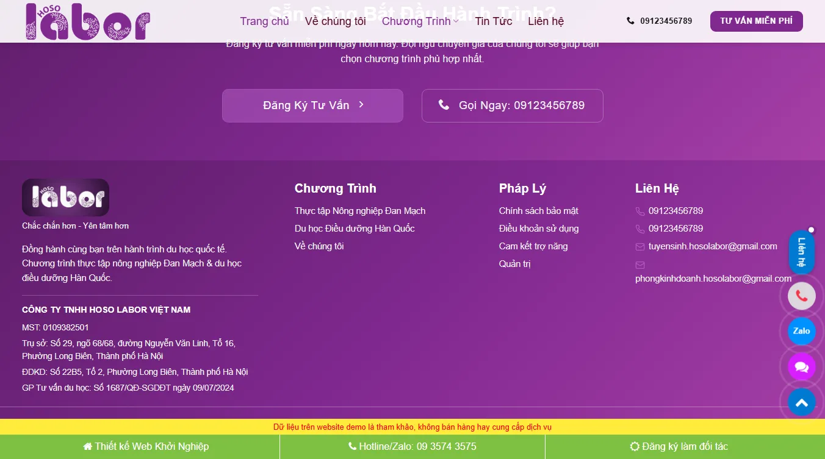This screenshot has height=459, width=825.
Task: Click footer Về chúng tôi link
Action: point(319,246)
